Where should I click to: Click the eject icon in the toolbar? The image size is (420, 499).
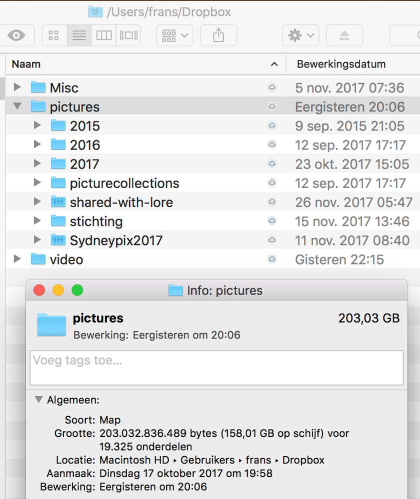pyautogui.click(x=344, y=35)
